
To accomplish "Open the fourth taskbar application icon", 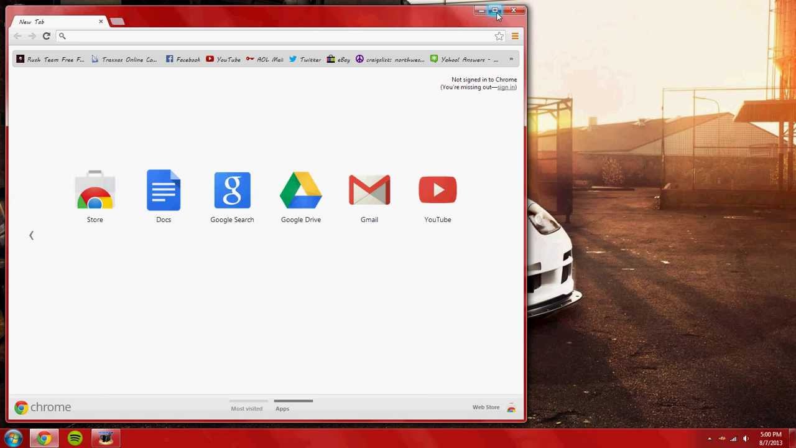I will point(105,439).
